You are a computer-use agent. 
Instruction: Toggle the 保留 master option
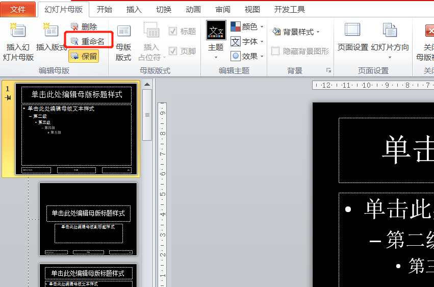[84, 56]
